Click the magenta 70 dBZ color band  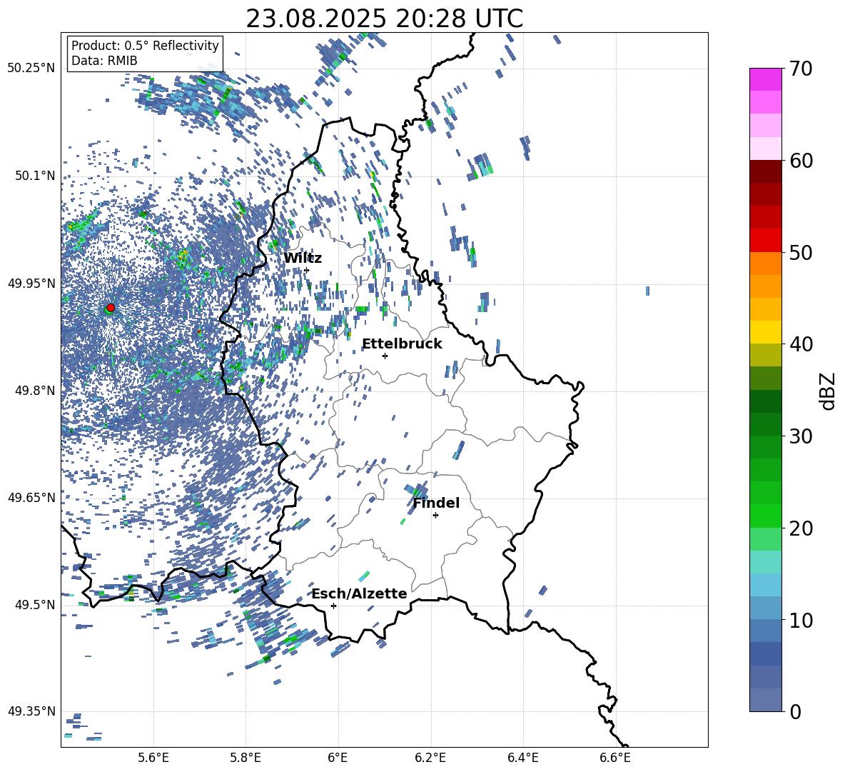point(765,79)
